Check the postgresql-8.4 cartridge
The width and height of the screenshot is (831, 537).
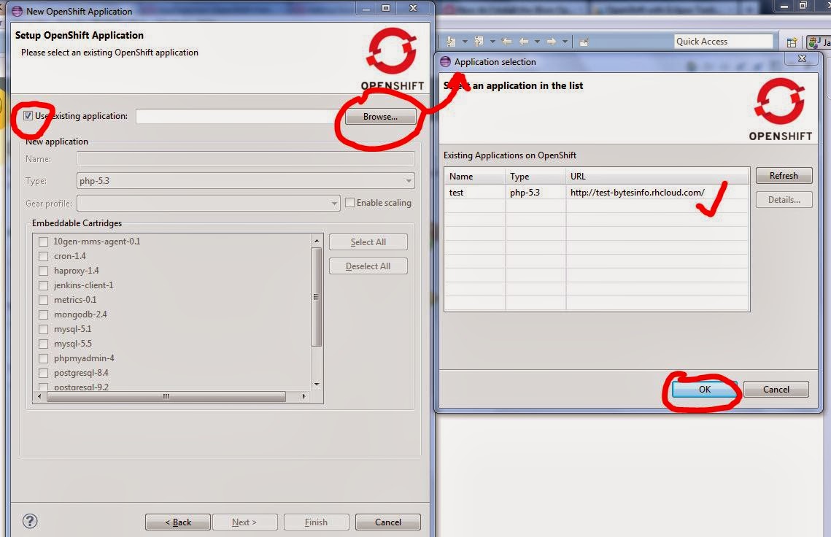point(44,373)
